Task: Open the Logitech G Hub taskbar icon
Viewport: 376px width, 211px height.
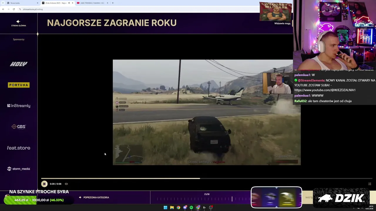Action: point(204,207)
